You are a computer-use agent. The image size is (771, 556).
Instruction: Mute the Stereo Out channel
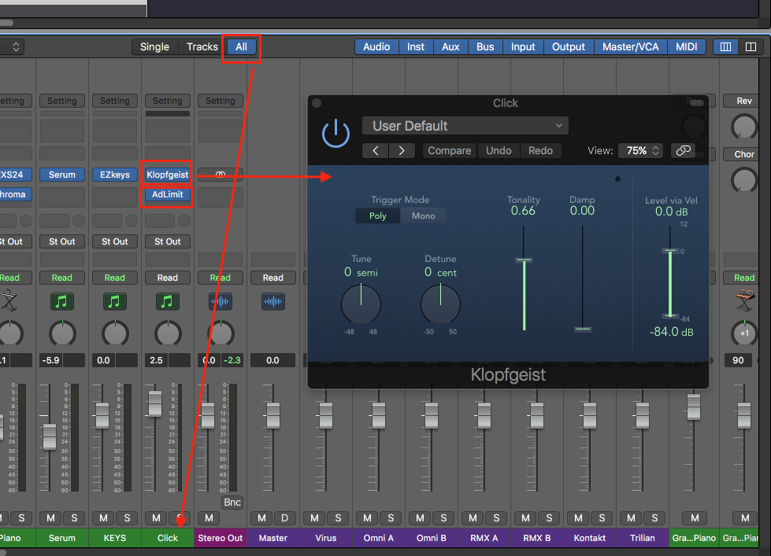pos(209,518)
